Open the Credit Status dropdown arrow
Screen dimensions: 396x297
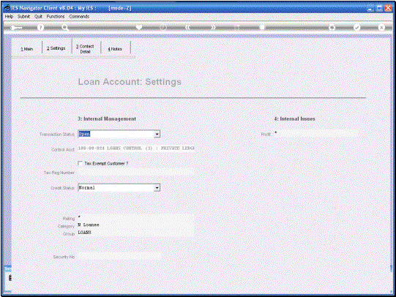coord(157,188)
